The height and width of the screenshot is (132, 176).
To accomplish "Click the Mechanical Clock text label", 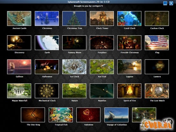I will point(47,101).
